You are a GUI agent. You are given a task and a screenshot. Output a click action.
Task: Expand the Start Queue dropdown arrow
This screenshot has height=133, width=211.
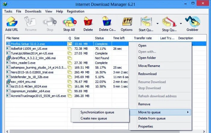pyautogui.click(x=157, y=24)
